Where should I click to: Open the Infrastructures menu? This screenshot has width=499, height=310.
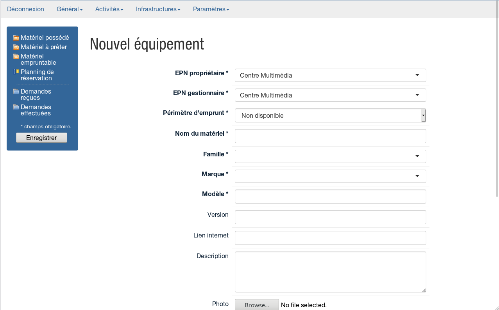[x=158, y=9]
